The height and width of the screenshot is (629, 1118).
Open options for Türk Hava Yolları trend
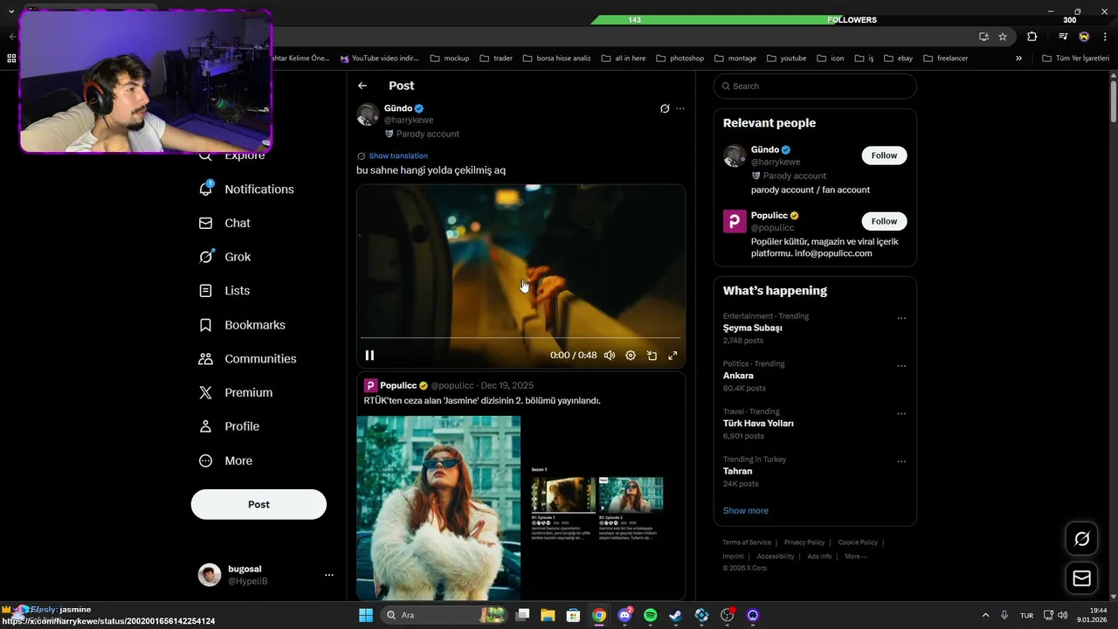[901, 414]
